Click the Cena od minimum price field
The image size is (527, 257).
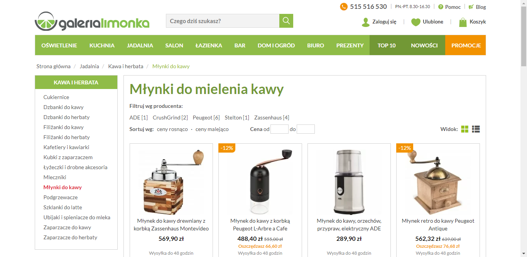pyautogui.click(x=279, y=129)
